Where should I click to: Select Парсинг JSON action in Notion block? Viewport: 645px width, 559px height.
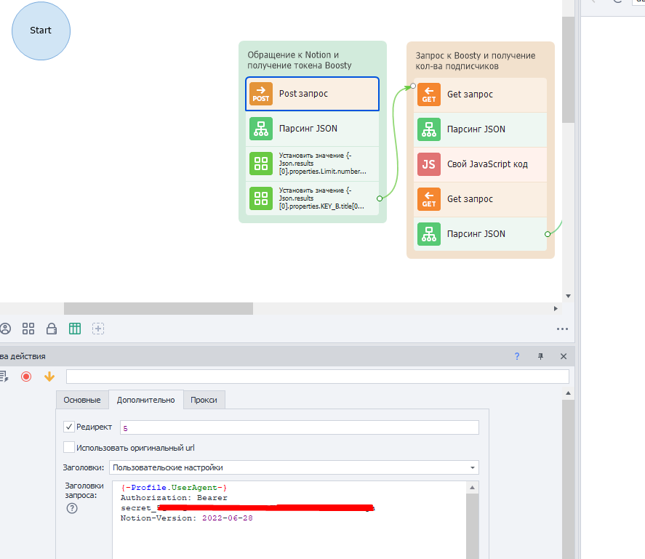point(312,129)
